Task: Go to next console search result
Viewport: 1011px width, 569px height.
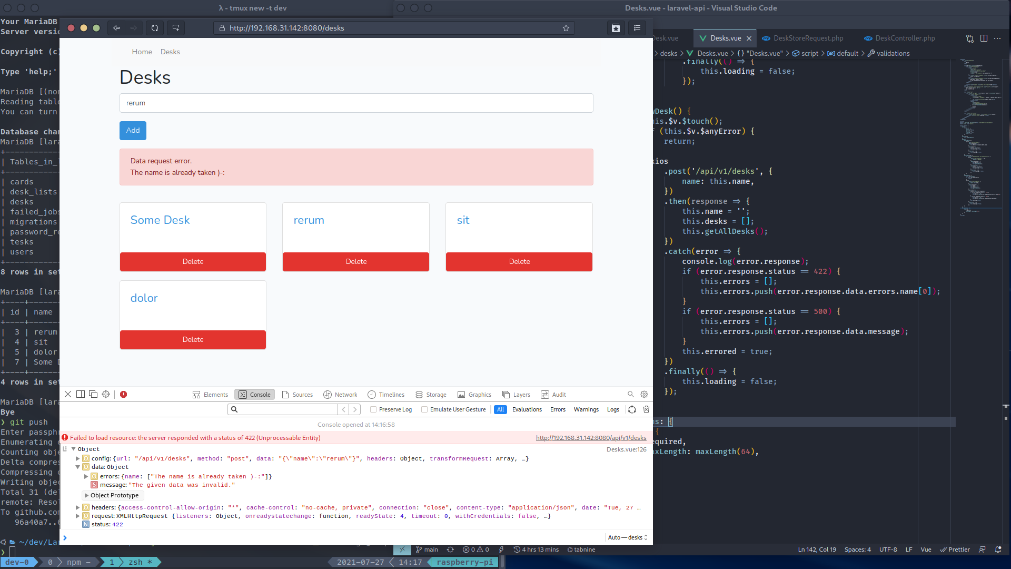Action: point(355,409)
